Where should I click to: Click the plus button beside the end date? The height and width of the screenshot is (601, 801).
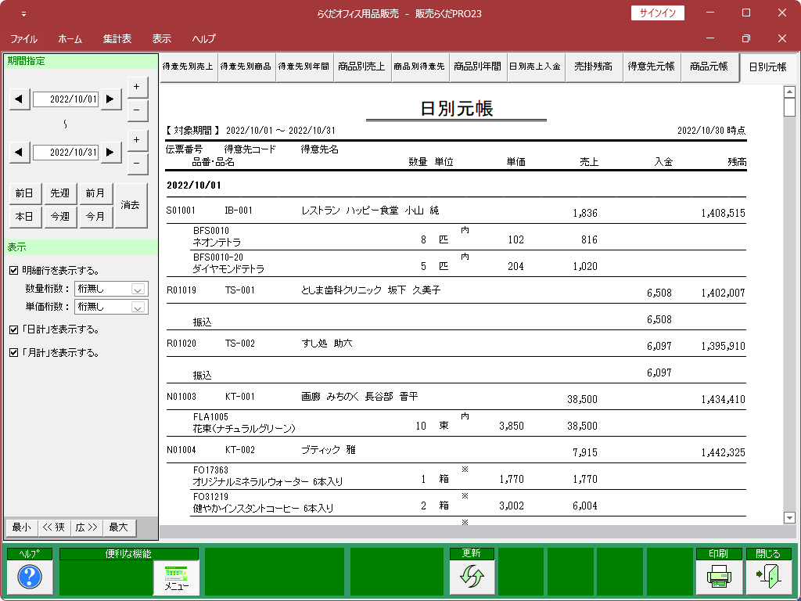(x=137, y=140)
